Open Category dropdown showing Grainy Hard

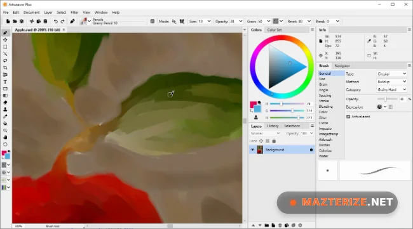tap(391, 89)
